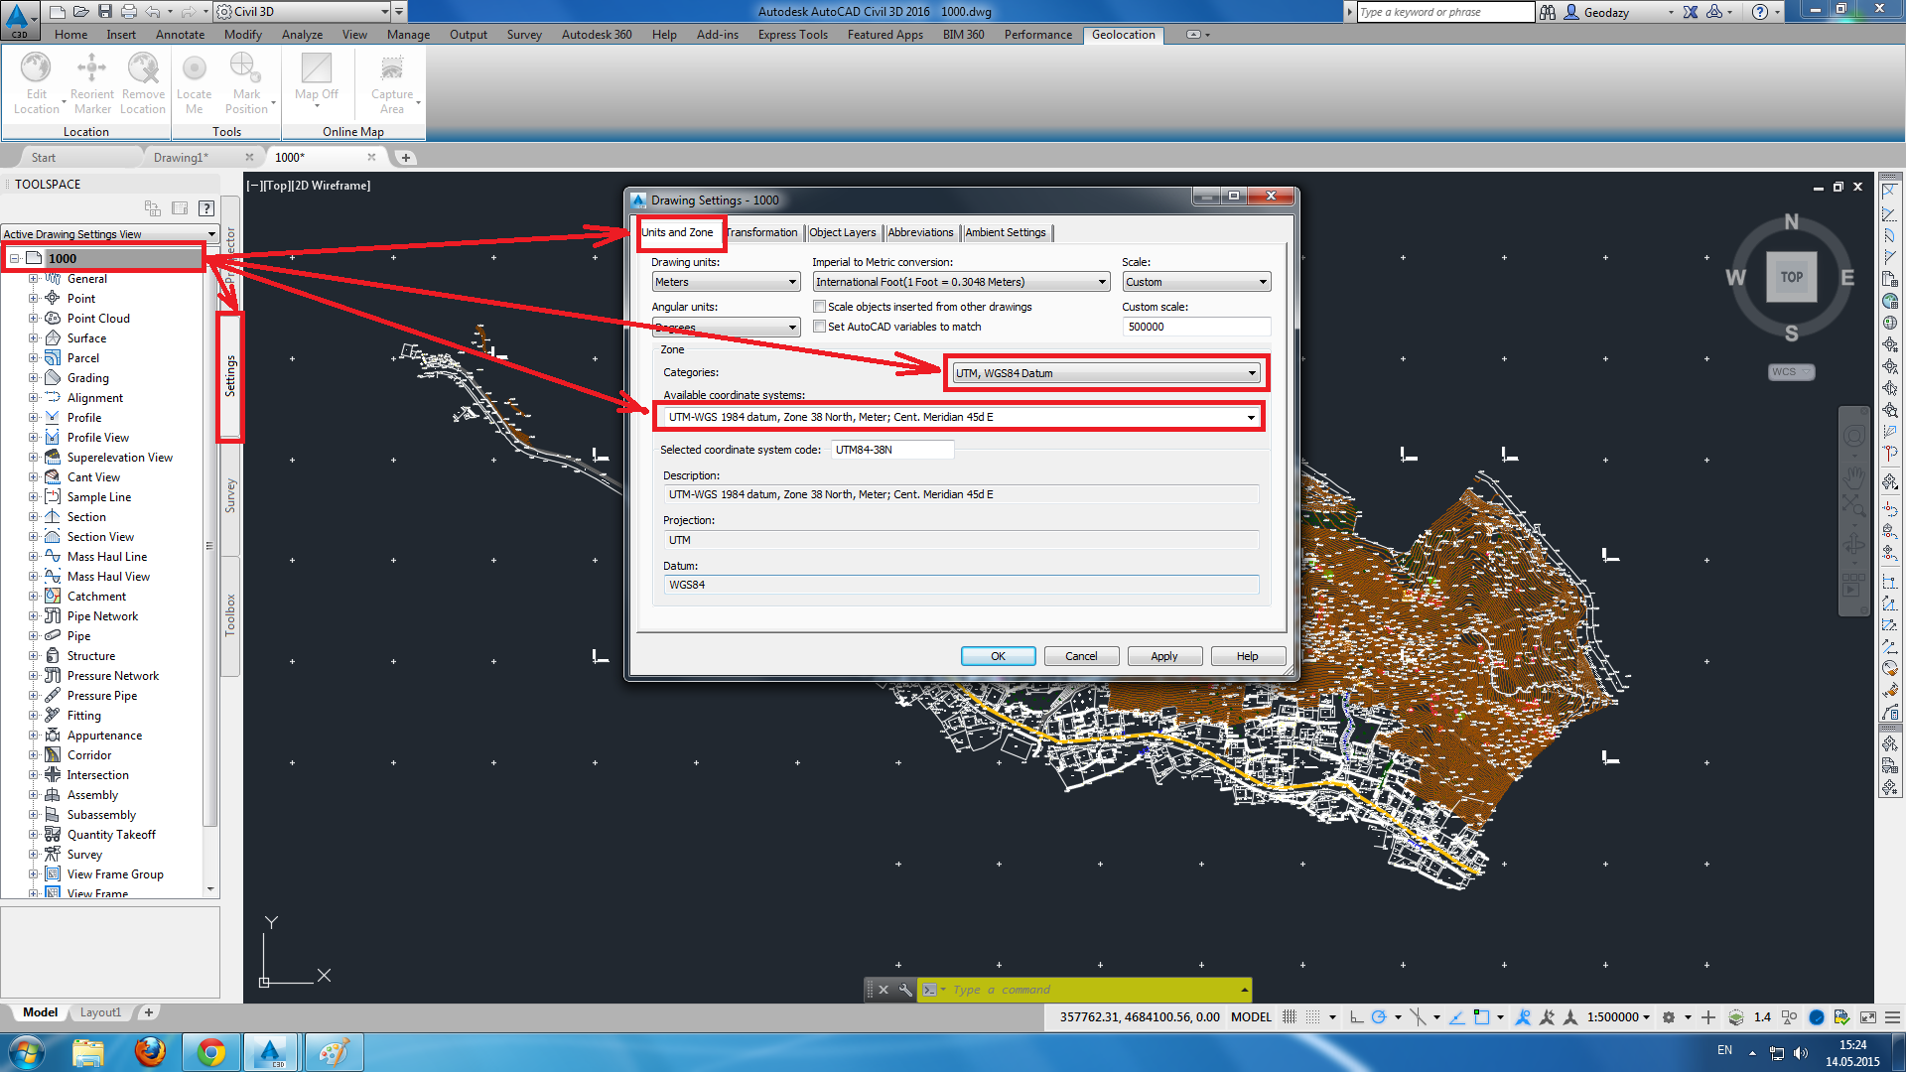Viewport: 1906px width, 1072px height.
Task: Check Set AutoCAD variables to match
Action: pos(820,327)
